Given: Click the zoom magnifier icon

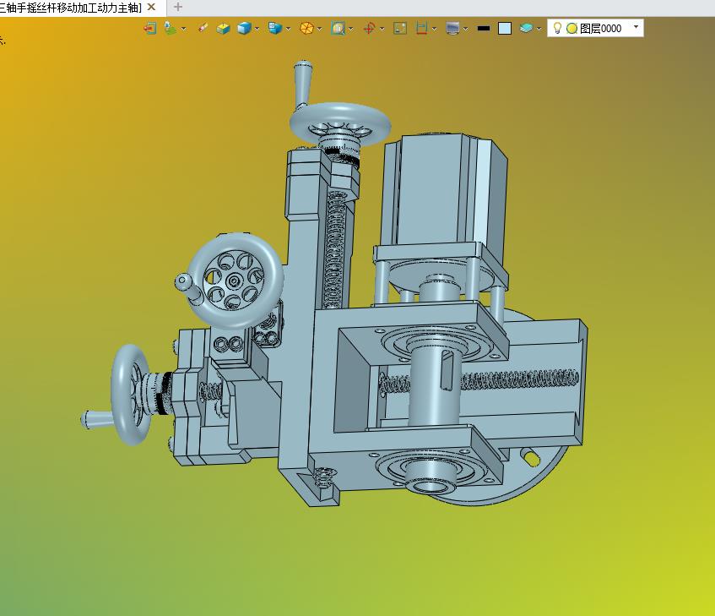Looking at the screenshot, I should 338,28.
